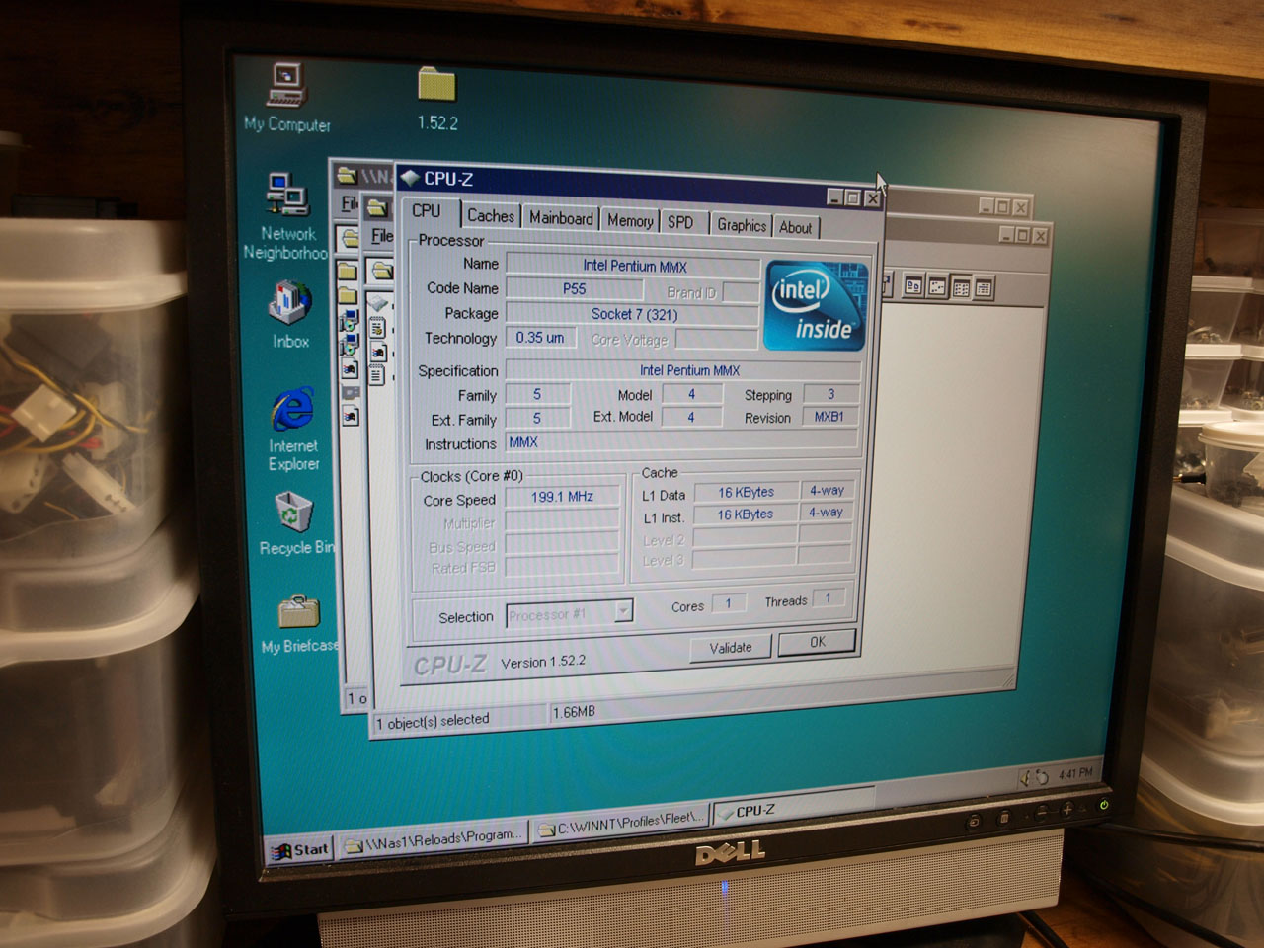Click the "1.66MB" status bar entry
The image size is (1264, 948).
point(575,712)
